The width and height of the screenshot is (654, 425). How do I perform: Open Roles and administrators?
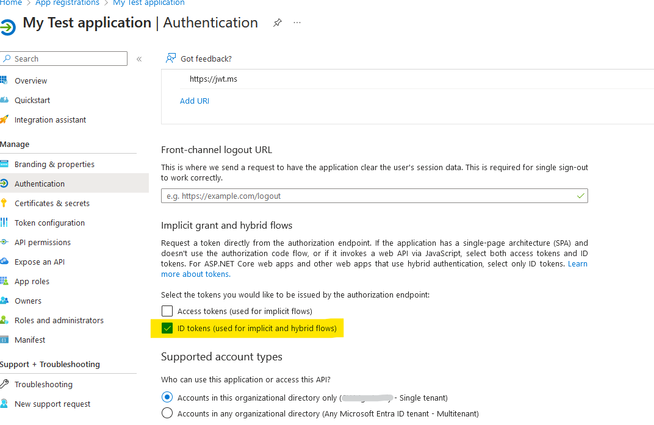(59, 320)
